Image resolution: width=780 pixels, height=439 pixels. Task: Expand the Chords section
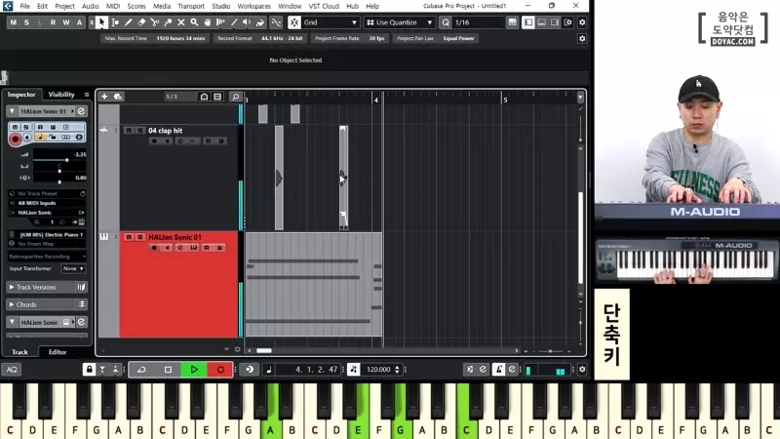click(x=12, y=304)
